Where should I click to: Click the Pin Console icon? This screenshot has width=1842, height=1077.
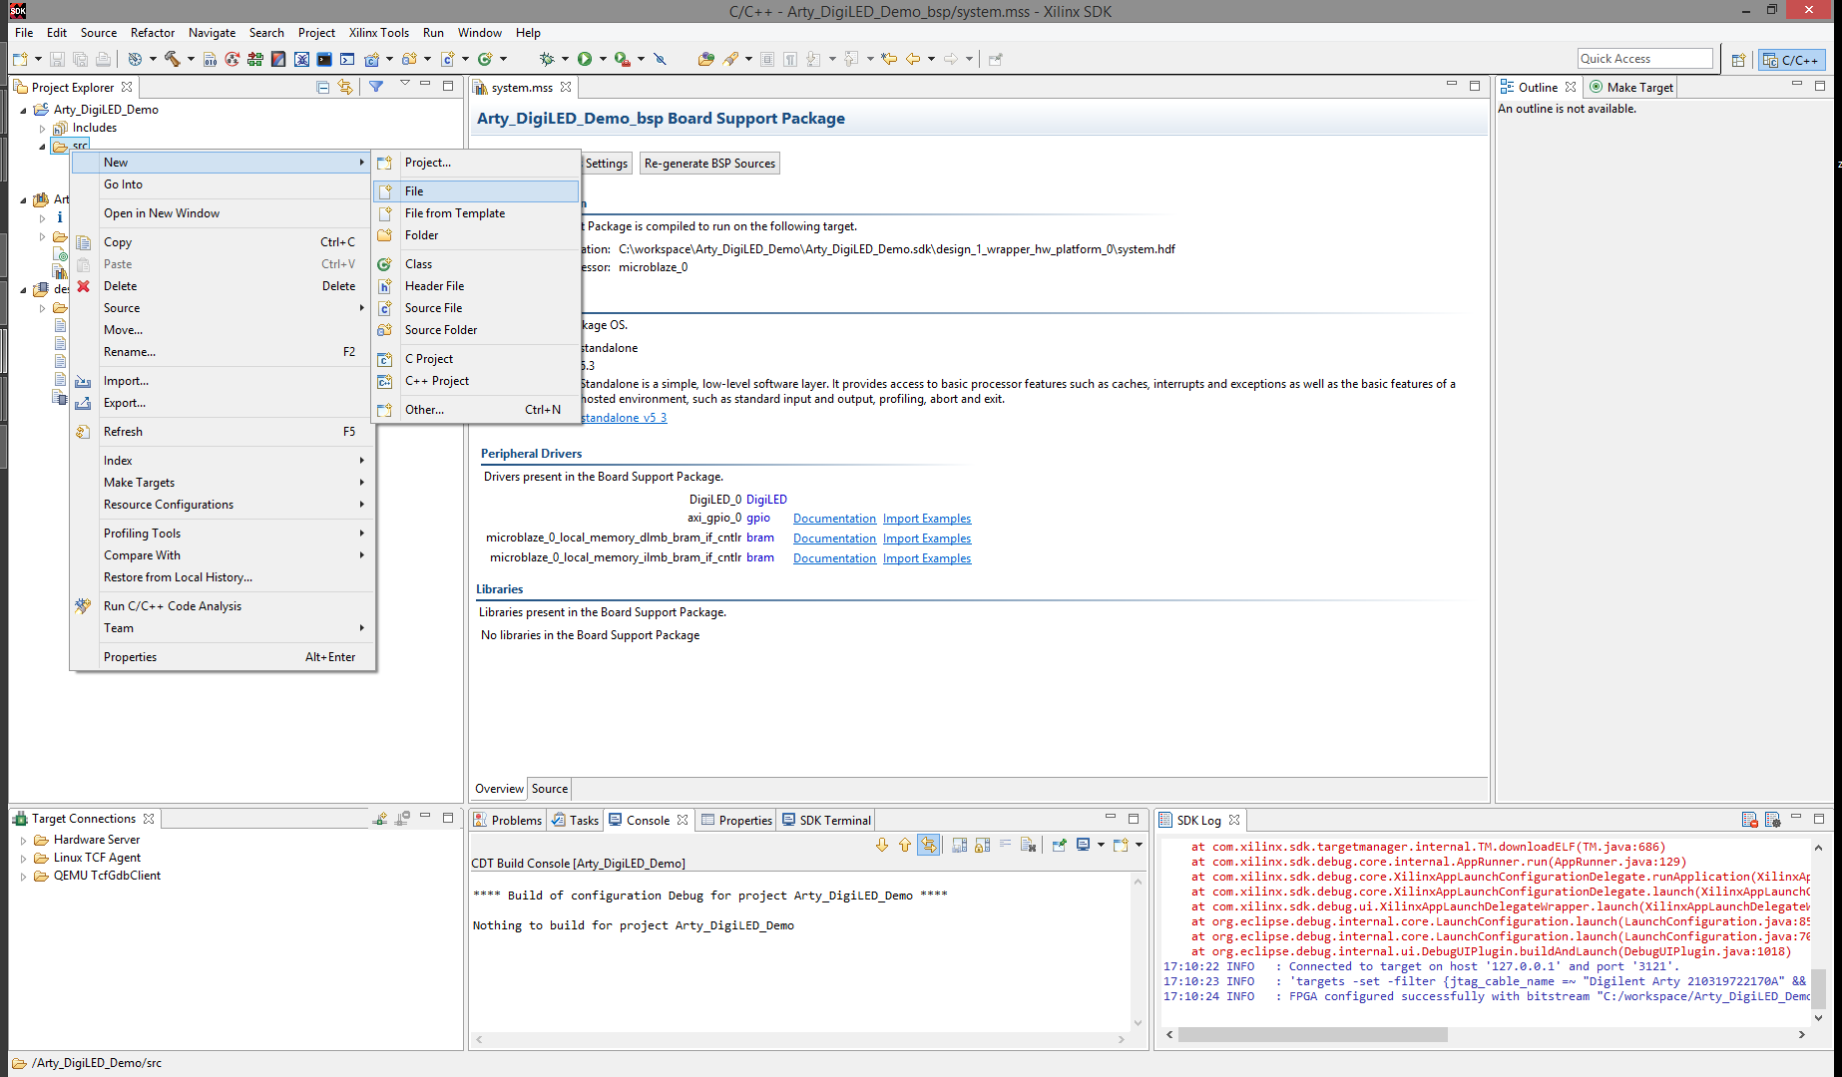pos(1060,846)
